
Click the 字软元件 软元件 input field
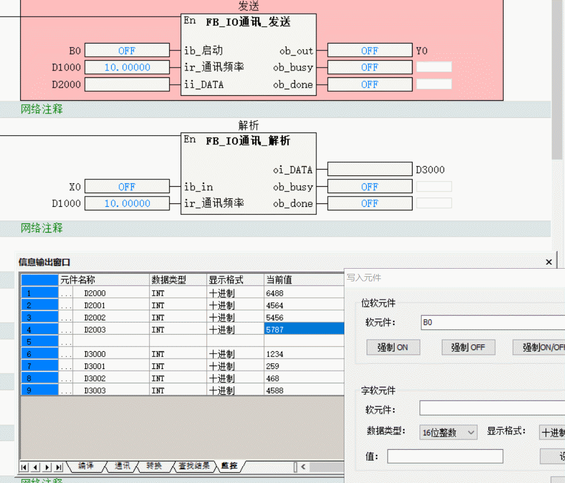click(492, 408)
